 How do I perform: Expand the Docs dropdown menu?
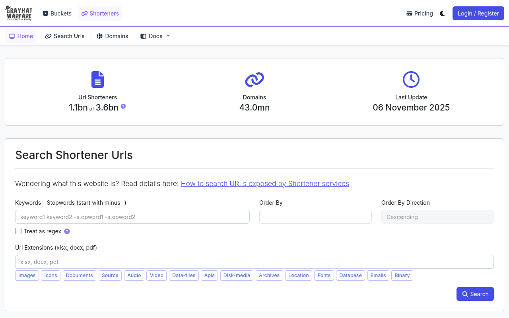[155, 36]
